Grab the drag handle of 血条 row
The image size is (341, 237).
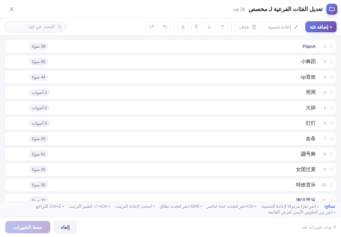coord(331,139)
